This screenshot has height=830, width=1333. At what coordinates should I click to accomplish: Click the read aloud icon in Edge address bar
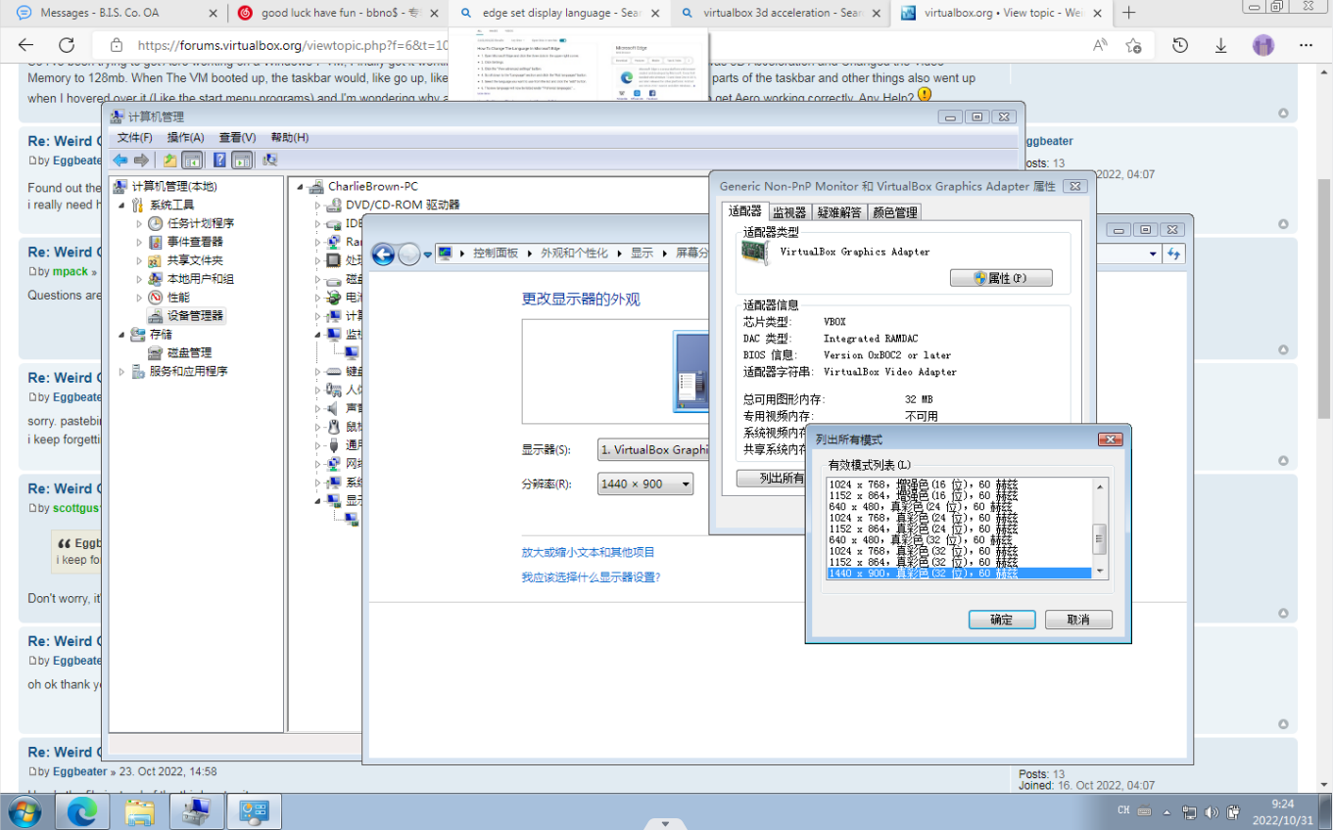(x=1101, y=45)
